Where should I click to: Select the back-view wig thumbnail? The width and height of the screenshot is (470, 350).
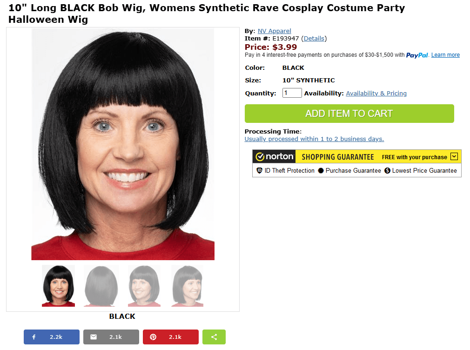[x=101, y=286]
